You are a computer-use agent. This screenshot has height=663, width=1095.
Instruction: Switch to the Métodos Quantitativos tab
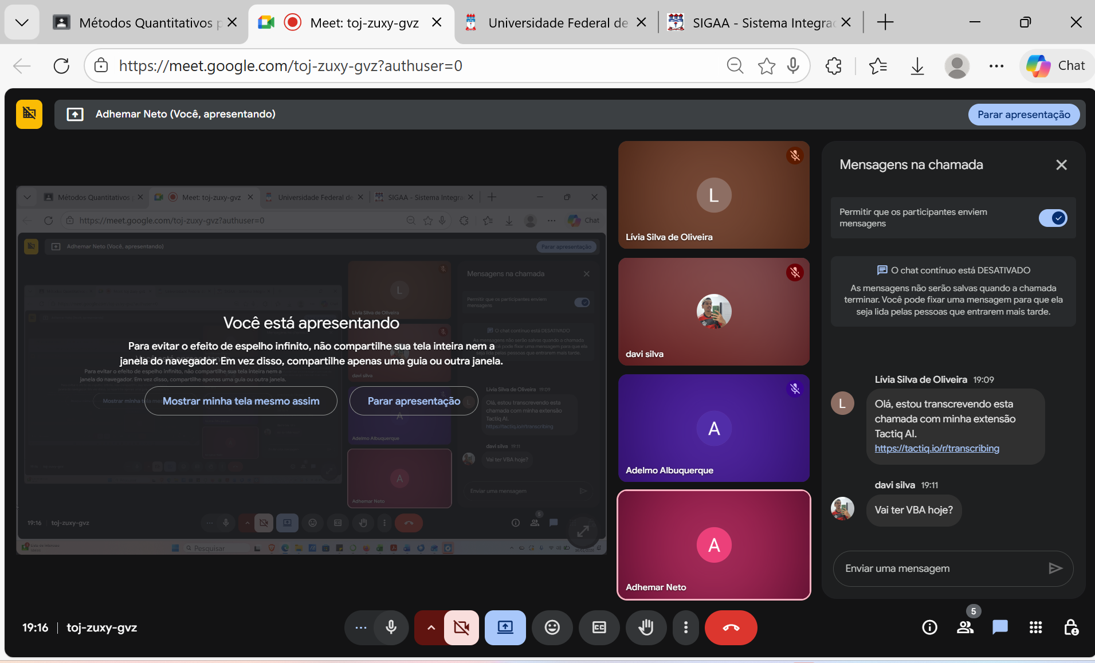point(145,22)
